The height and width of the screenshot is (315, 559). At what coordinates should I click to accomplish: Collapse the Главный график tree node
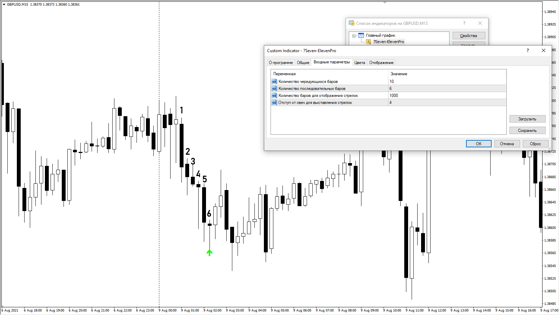tap(354, 36)
